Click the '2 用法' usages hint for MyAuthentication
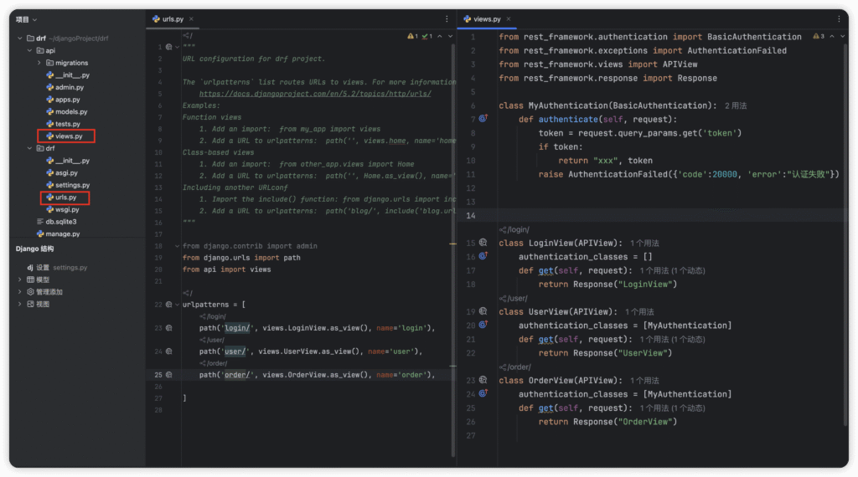This screenshot has width=858, height=477. click(735, 106)
